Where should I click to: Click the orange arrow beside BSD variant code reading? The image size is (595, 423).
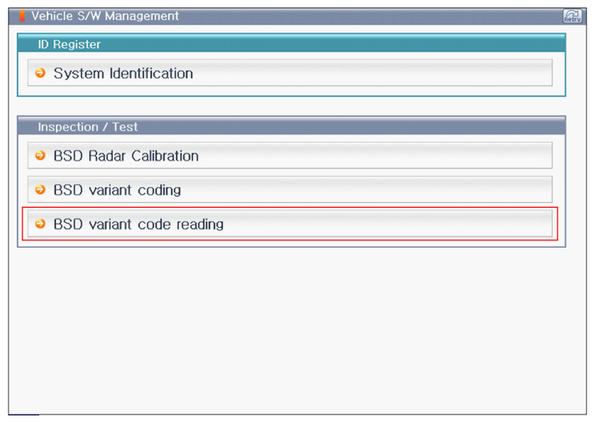coord(40,224)
